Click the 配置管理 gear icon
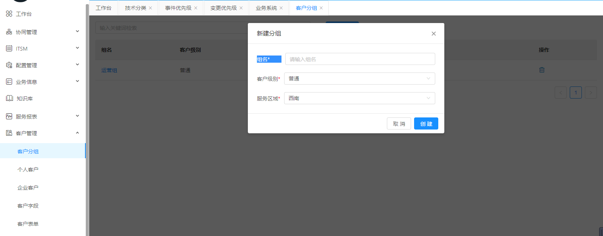This screenshot has width=603, height=236. pyautogui.click(x=9, y=65)
